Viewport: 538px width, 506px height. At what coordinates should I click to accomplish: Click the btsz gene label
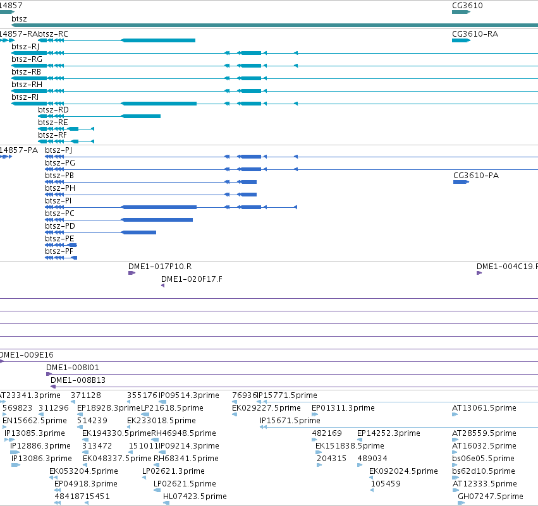click(x=19, y=19)
